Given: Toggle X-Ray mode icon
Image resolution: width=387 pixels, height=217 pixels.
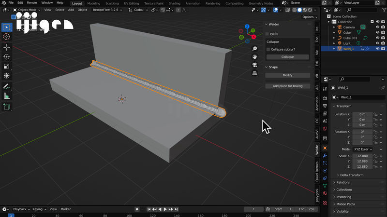Looking at the screenshot, I should point(288,10).
